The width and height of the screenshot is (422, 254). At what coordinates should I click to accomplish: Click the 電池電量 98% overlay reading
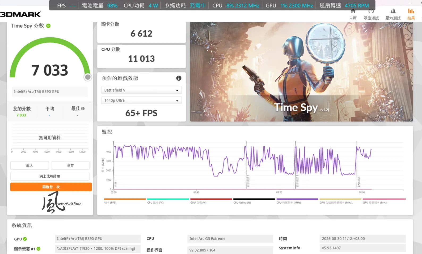click(100, 6)
